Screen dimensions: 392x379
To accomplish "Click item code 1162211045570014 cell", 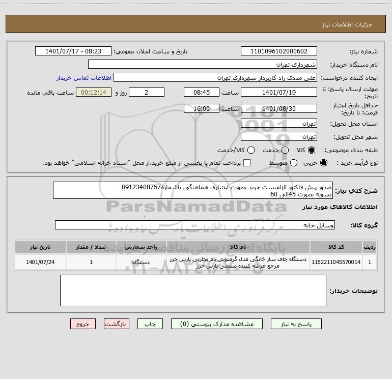I will [336, 262].
